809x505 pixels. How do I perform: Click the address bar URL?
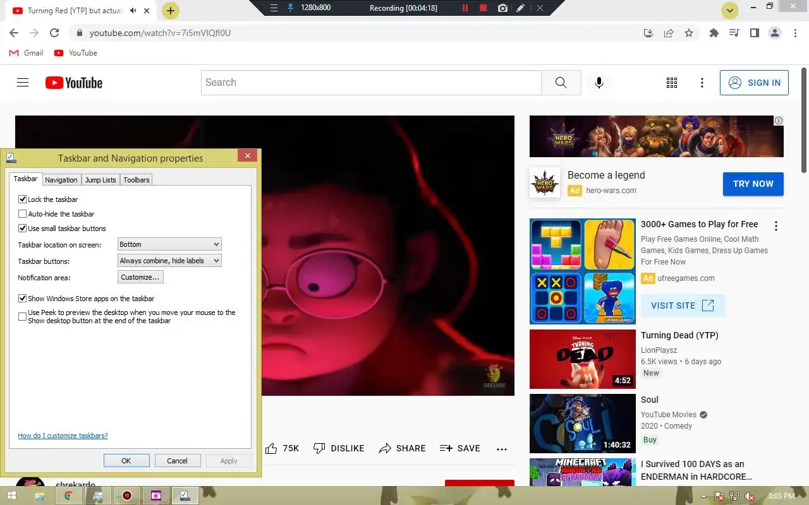coord(160,33)
